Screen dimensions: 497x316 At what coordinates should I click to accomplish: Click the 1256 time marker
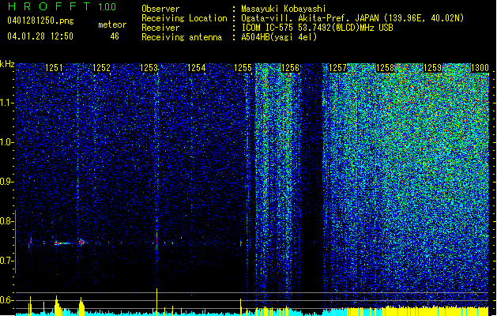point(290,68)
